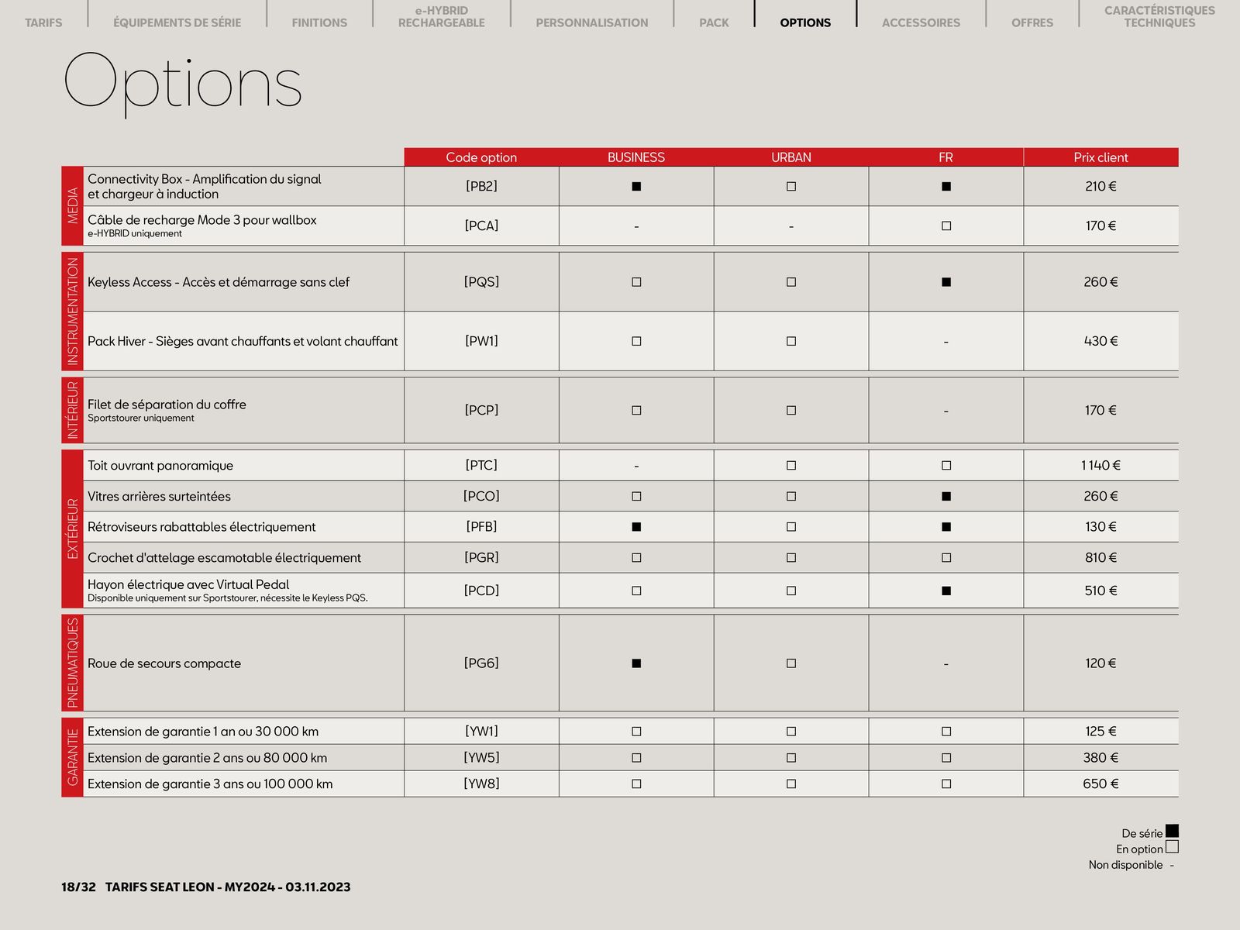1240x930 pixels.
Task: Click the Code option column header
Action: pyautogui.click(x=481, y=157)
